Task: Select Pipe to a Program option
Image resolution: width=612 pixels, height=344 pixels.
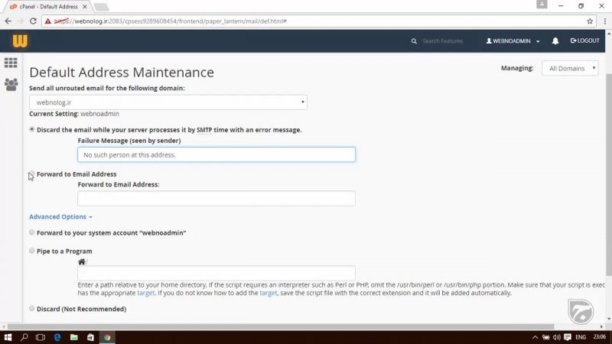Action: [32, 251]
